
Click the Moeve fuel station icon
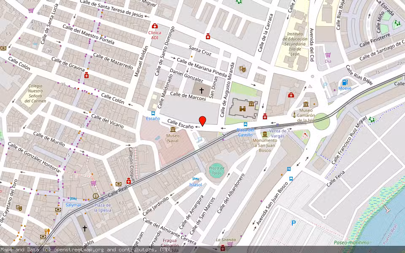point(345,82)
